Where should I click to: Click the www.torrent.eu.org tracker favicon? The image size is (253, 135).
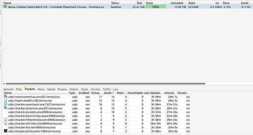pyautogui.click(x=5, y=96)
